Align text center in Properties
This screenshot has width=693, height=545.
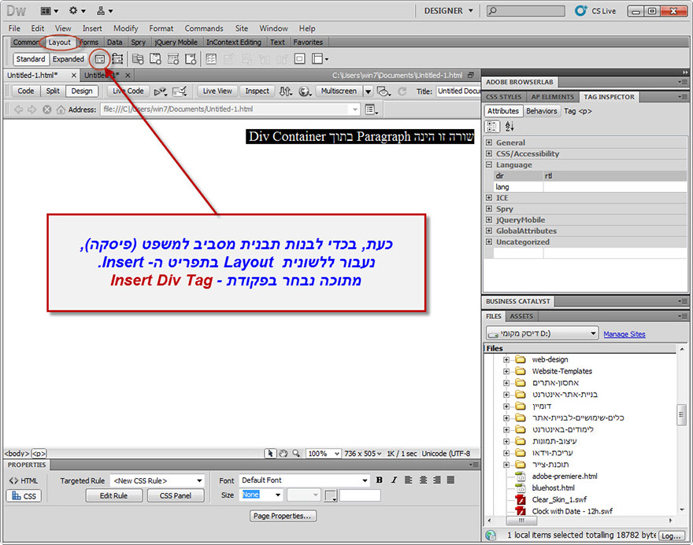(423, 480)
